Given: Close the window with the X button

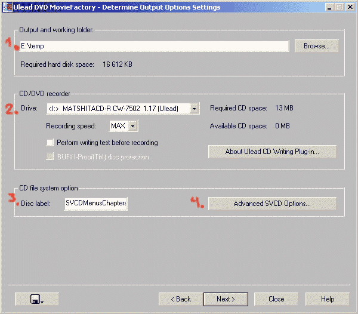Looking at the screenshot, I should pos(350,7).
